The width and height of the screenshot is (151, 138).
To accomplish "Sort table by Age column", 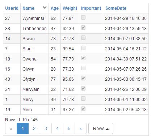I will tap(55, 8).
